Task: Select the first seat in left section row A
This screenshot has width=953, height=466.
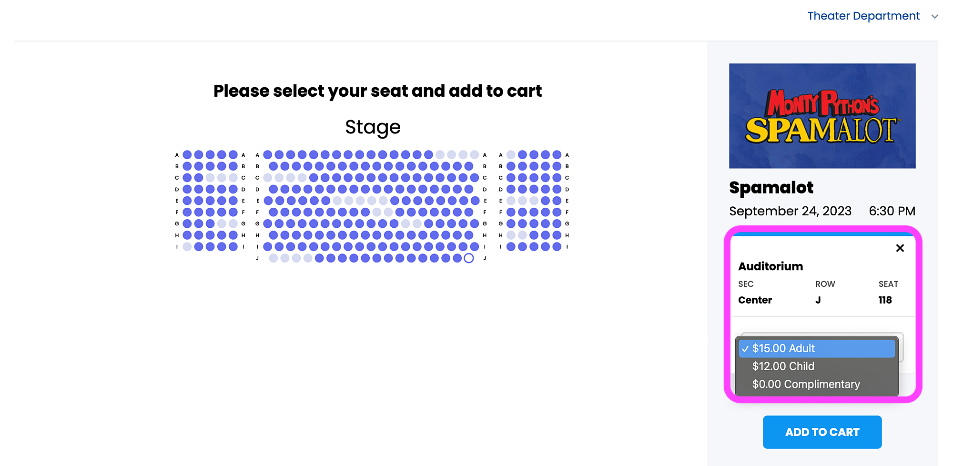Action: (x=187, y=155)
